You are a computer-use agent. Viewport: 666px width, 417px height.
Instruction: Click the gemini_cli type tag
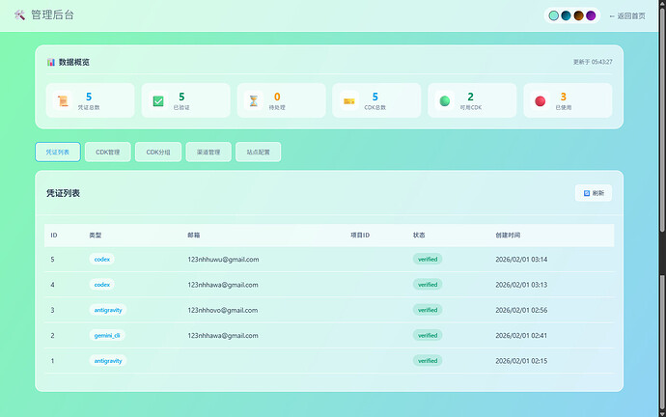coord(107,336)
